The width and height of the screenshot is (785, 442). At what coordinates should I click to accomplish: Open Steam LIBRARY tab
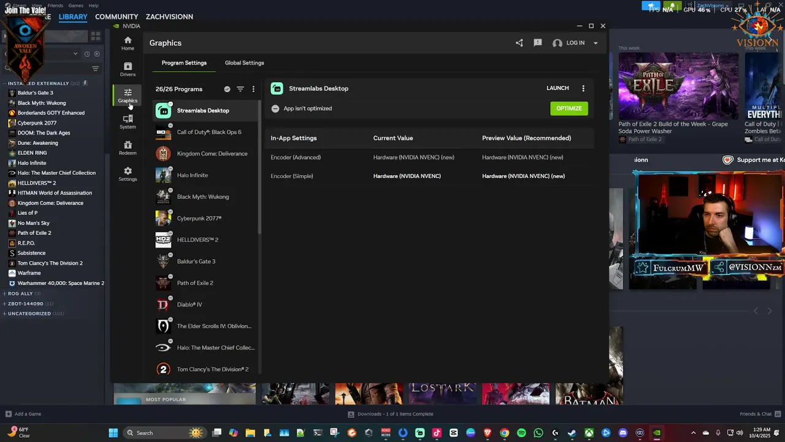tap(73, 17)
